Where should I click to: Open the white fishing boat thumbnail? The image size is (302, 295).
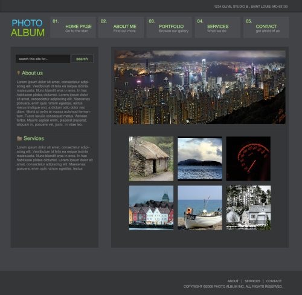coord(200,208)
